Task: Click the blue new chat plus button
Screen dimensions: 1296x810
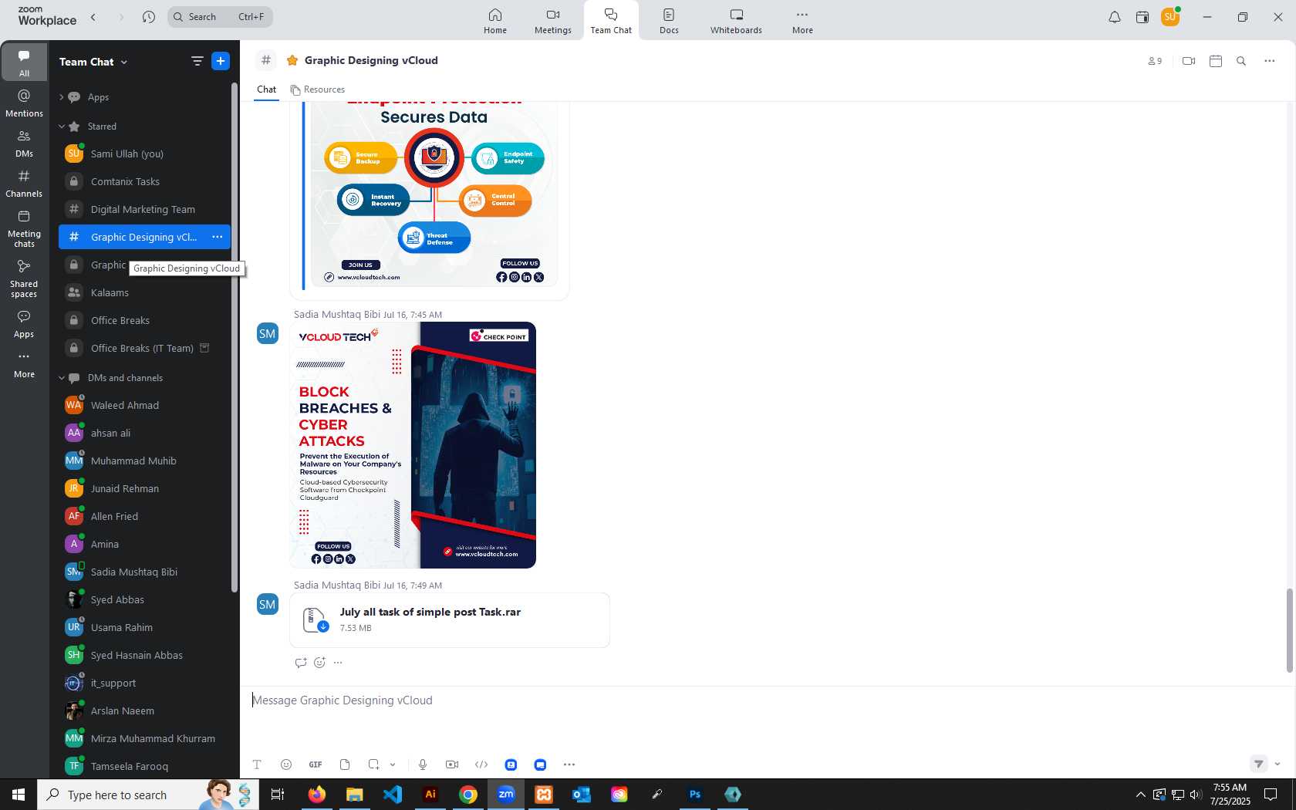Action: pyautogui.click(x=221, y=61)
